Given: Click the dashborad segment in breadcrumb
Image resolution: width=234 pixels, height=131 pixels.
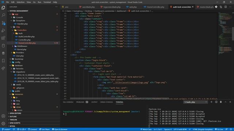Looking at the screenshot, I should pos(121,11).
